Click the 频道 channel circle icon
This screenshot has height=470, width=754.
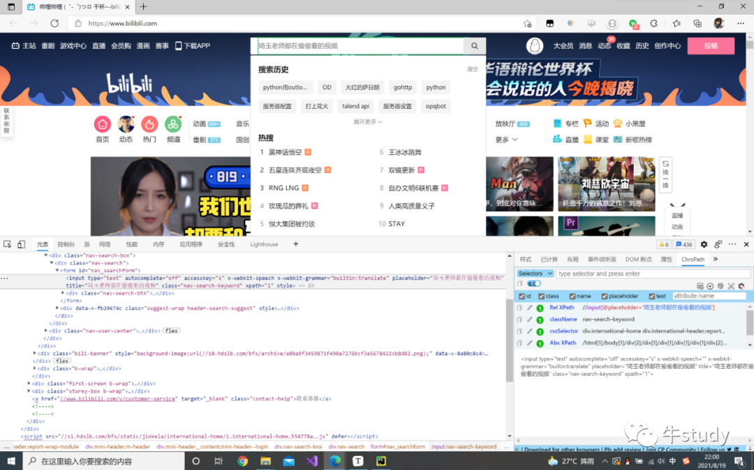173,124
